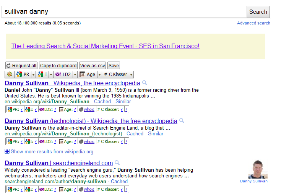289x195 pixels.
Task: Open Similar link for technologist result
Action: (x=156, y=133)
